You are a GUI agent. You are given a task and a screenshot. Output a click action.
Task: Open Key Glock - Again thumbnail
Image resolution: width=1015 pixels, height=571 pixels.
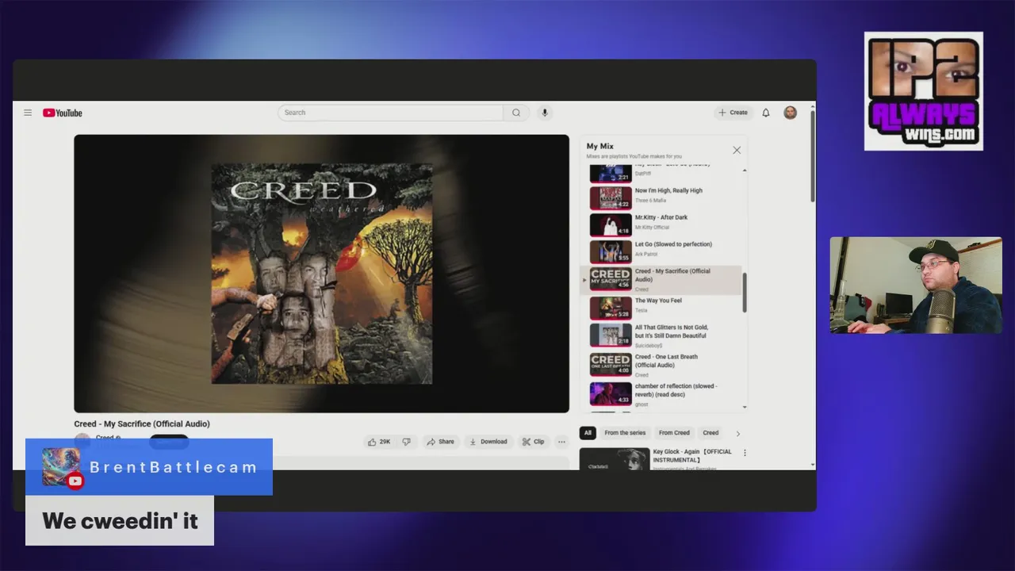(615, 459)
